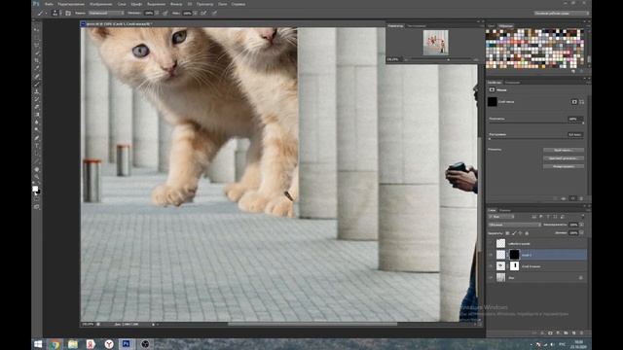
Task: Select the Zoom tool in the toolbox
Action: 37,177
